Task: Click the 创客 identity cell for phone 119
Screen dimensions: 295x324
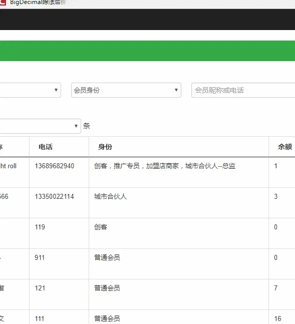Action: (179, 233)
